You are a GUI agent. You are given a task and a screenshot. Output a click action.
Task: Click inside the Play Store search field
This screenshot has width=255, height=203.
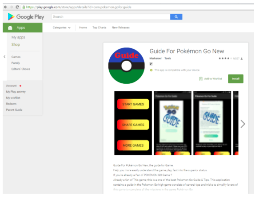click(111, 17)
